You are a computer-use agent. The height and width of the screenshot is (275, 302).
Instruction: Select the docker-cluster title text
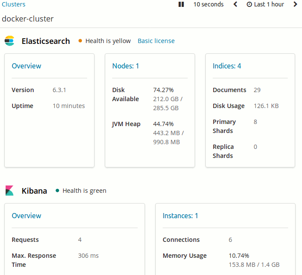(28, 19)
